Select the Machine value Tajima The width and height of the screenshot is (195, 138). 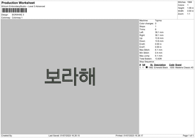(158, 21)
